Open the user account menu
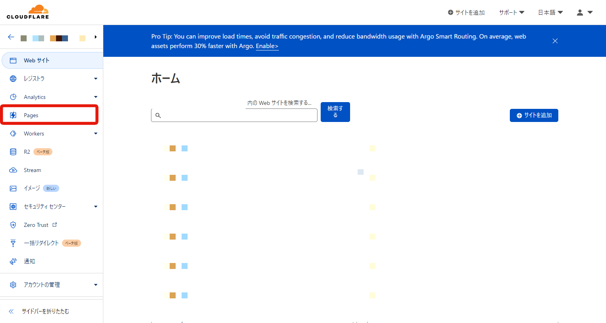 coord(584,12)
